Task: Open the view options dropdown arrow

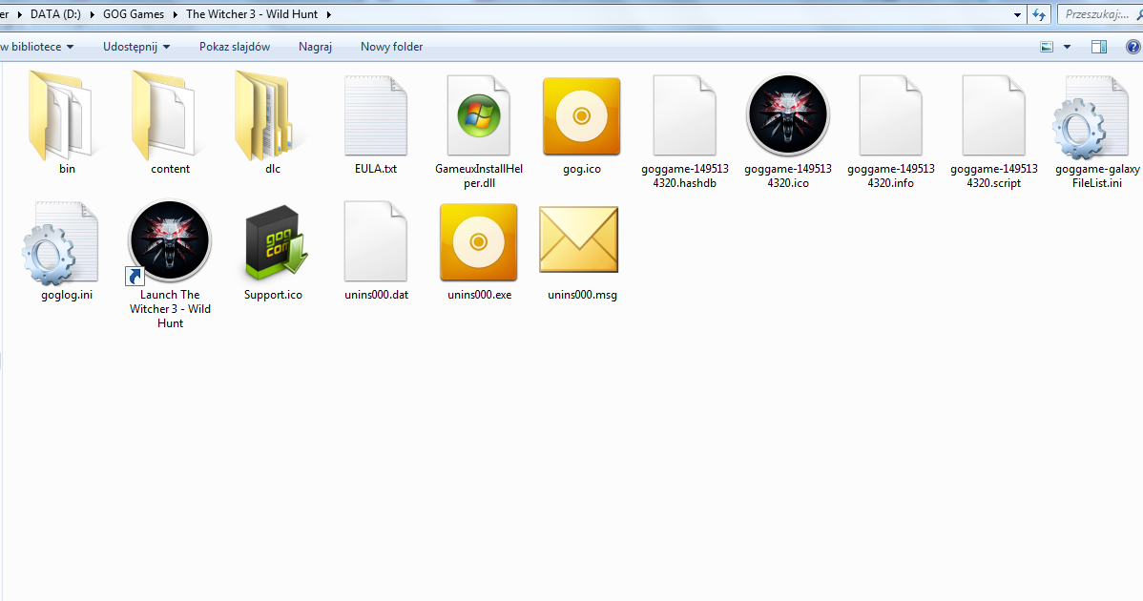Action: [1068, 47]
